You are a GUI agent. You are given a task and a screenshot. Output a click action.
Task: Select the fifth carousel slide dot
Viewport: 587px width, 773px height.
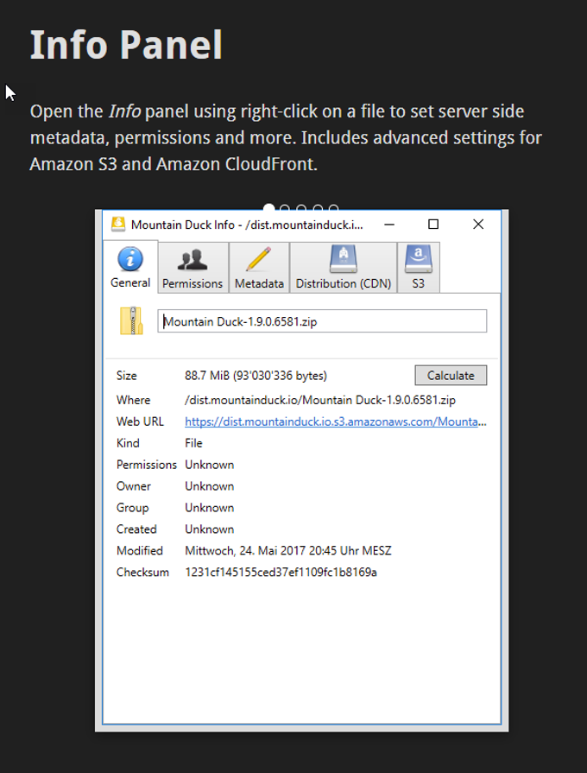pyautogui.click(x=334, y=208)
